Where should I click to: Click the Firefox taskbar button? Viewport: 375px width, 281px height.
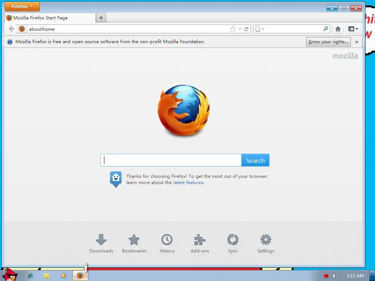[80, 276]
